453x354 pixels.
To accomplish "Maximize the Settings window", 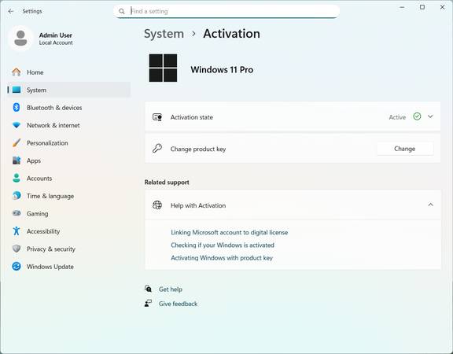I will [422, 7].
